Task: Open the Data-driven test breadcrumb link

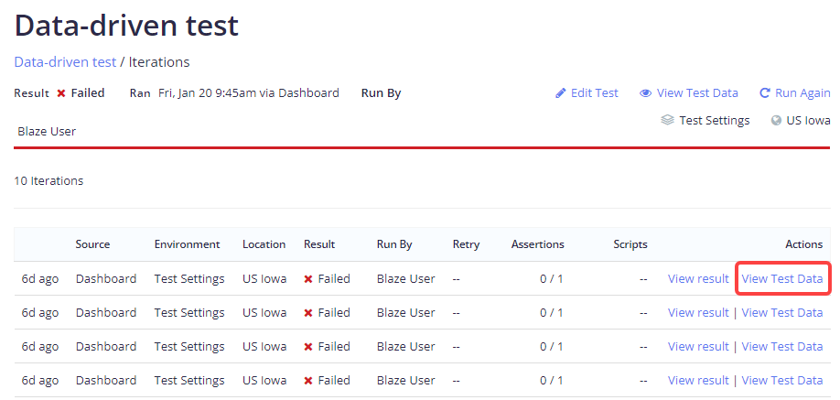Action: click(65, 62)
